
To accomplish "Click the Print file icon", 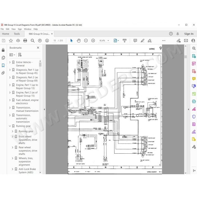I will point(25,41).
